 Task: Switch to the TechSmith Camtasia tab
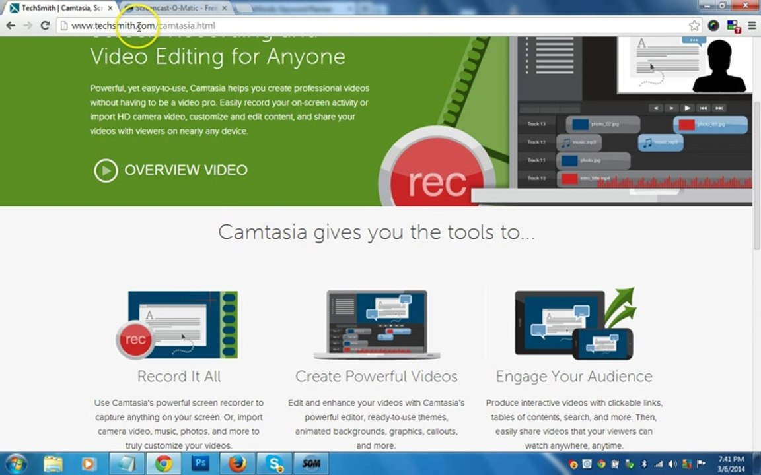(61, 8)
